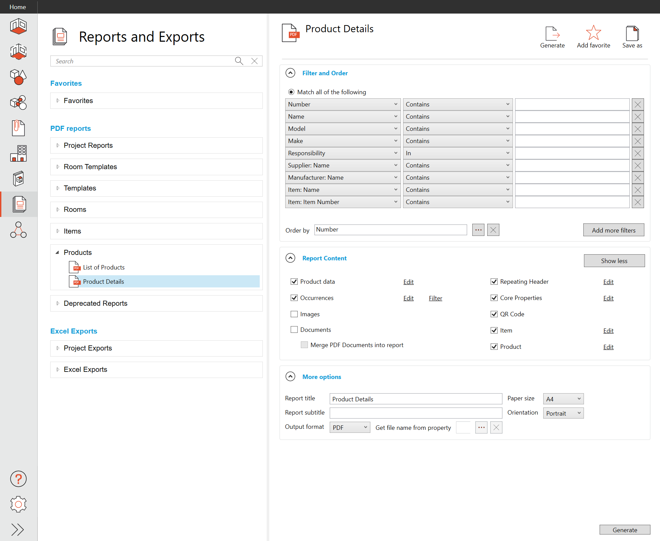Click Edit link for Product data
The image size is (660, 541).
408,282
